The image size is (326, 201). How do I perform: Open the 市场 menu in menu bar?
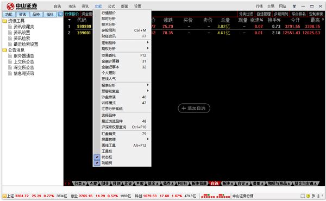pos(72,7)
